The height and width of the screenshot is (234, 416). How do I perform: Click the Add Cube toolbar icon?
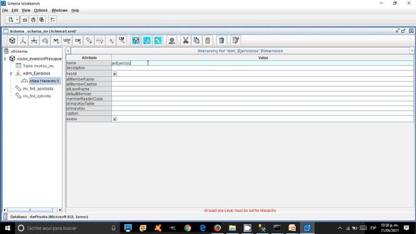12,40
